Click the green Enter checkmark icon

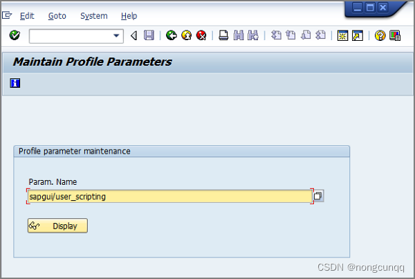(x=15, y=35)
